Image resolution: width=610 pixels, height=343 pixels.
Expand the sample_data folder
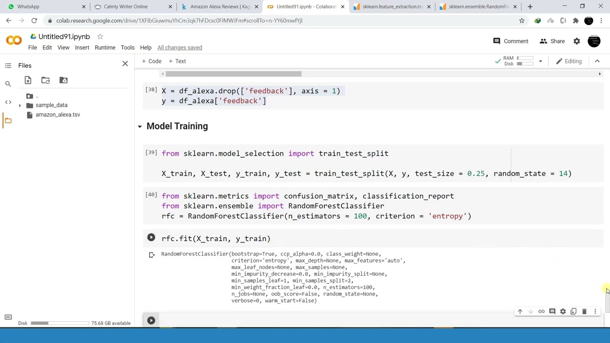point(20,105)
